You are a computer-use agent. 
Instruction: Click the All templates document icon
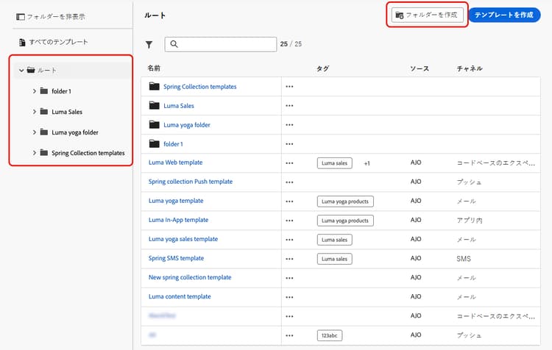click(22, 42)
